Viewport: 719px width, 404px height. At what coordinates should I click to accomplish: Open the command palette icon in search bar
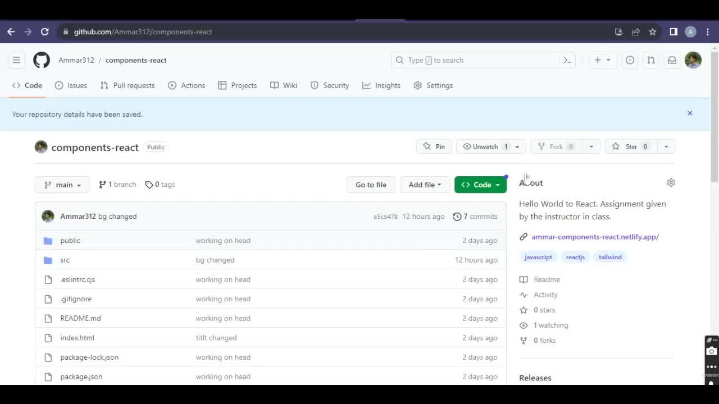567,60
